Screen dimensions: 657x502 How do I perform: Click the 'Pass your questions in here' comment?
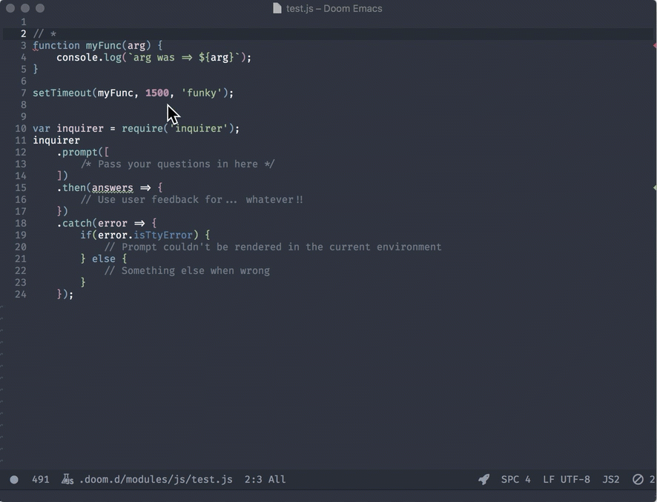coord(178,164)
